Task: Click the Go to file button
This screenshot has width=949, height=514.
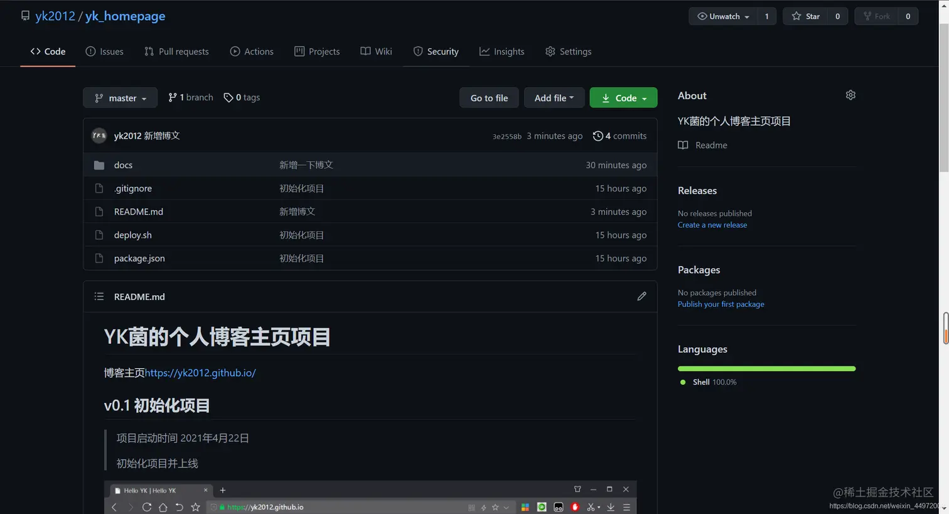Action: [489, 98]
